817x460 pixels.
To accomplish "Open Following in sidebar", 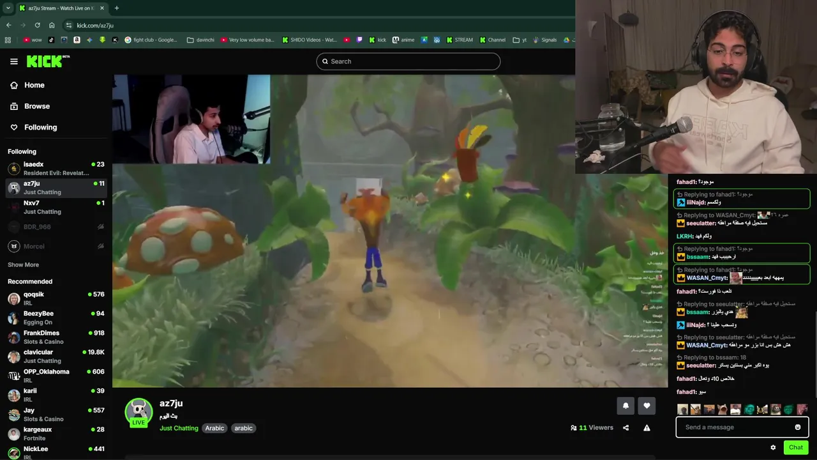I will [x=40, y=127].
